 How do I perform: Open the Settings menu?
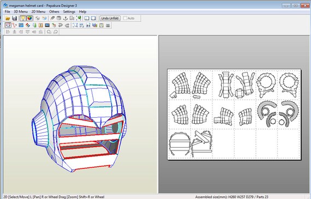69,11
